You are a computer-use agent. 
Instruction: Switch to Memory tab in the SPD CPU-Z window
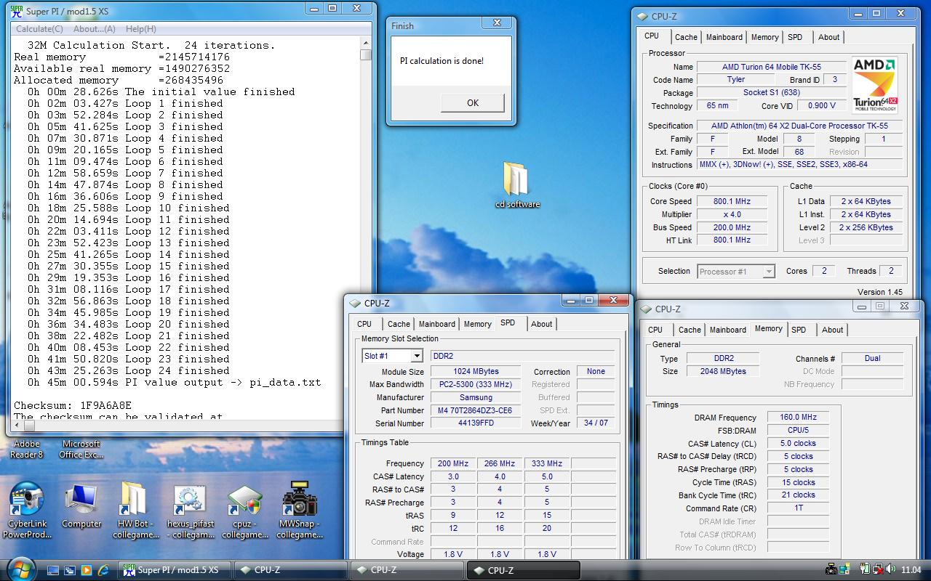pos(477,324)
